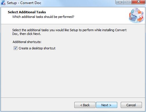Click the disabled maximize button

(x=128, y=2)
